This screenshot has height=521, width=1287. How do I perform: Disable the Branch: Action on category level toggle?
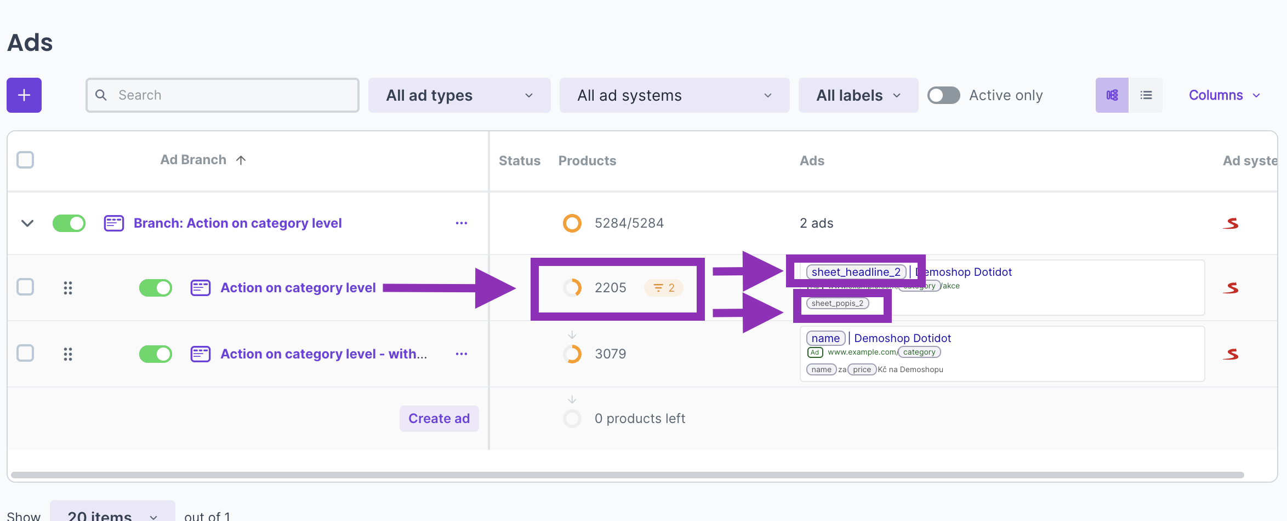(x=69, y=223)
